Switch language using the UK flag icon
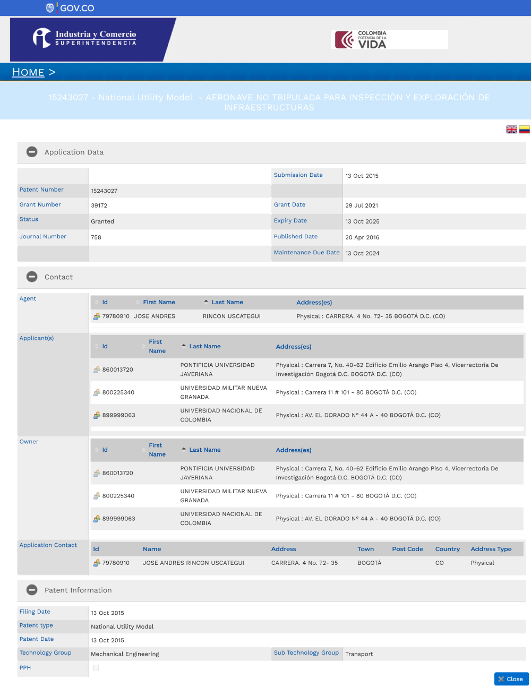The image size is (531, 687). (x=511, y=130)
